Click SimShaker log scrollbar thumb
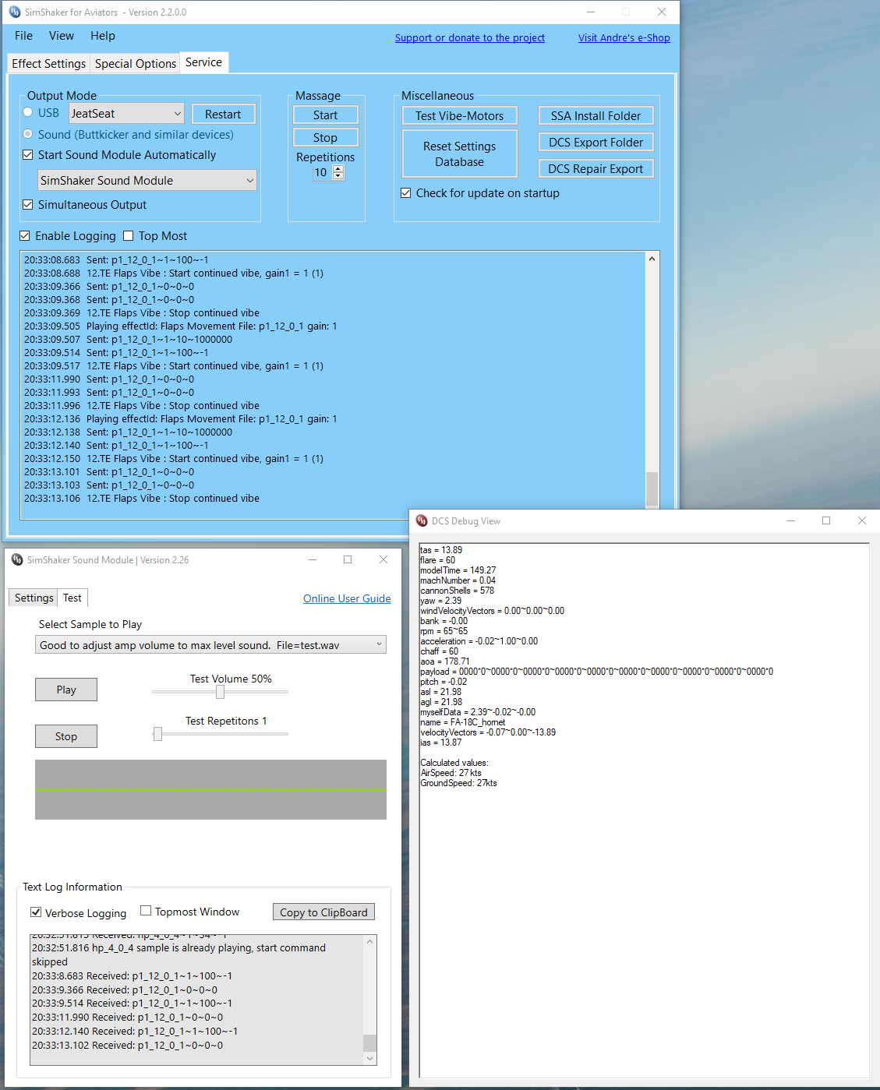 tap(652, 489)
